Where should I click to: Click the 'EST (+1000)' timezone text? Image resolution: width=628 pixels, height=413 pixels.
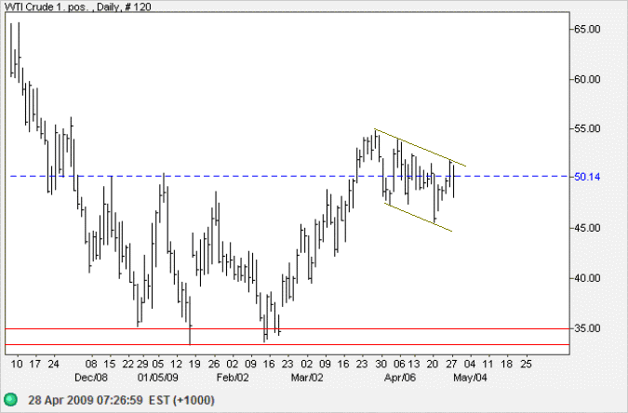click(181, 400)
